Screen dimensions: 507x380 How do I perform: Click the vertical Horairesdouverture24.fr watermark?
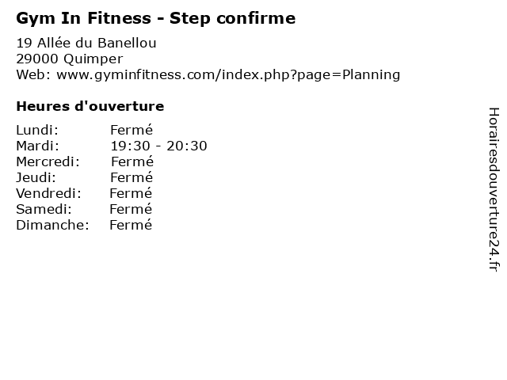click(494, 190)
